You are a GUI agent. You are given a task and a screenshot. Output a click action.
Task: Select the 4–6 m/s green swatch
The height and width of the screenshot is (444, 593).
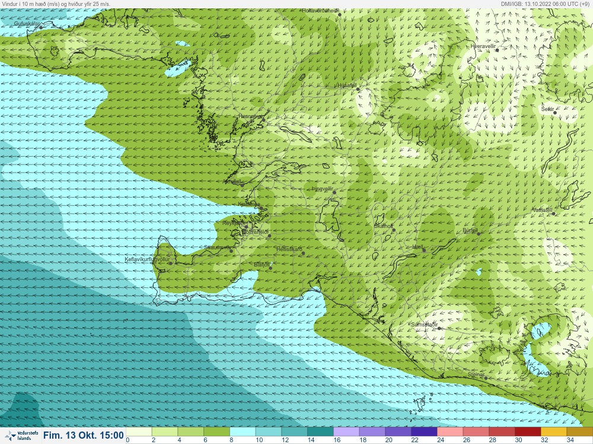190,432
